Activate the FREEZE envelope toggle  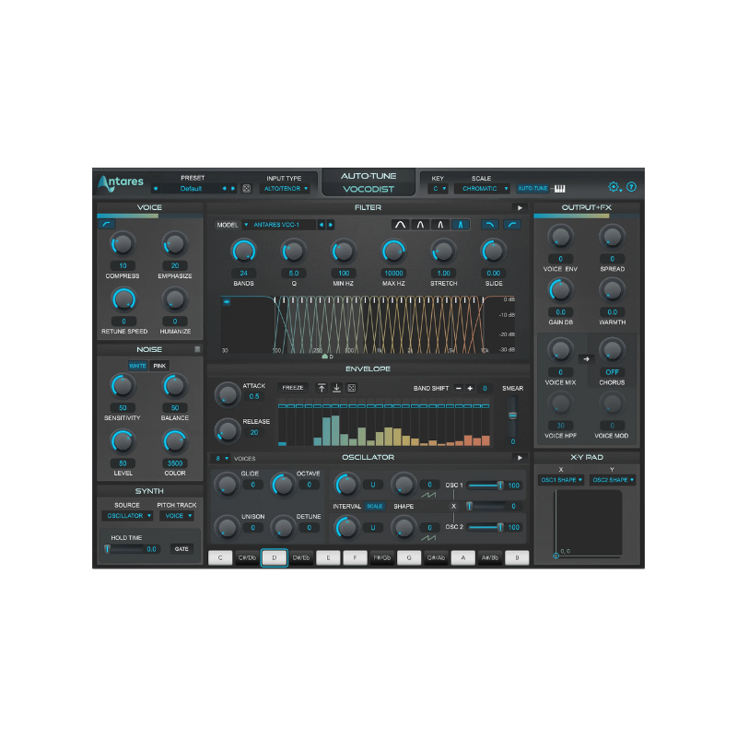292,388
